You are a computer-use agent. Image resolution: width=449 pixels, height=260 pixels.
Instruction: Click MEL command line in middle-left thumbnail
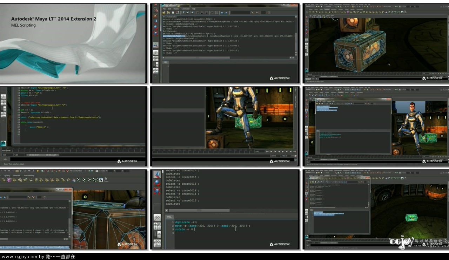click(x=77, y=159)
